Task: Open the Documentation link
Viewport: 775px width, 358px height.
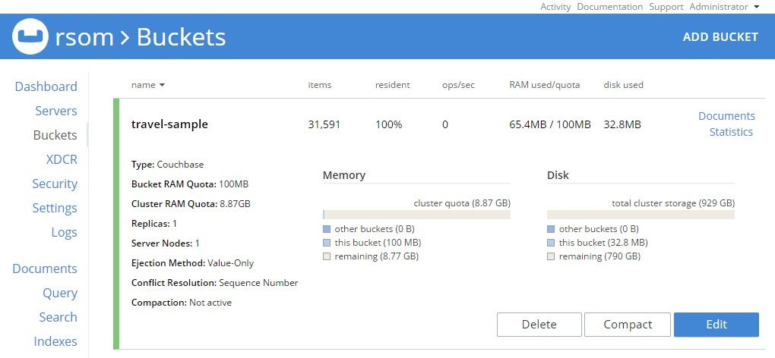Action: point(610,7)
